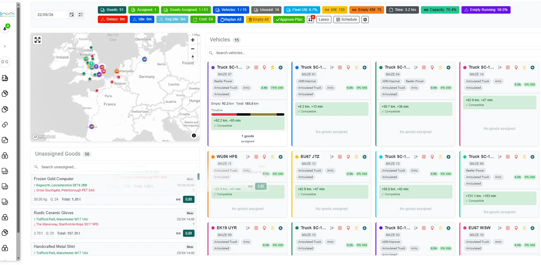Click location pin on MAZE 01 card

point(348,67)
